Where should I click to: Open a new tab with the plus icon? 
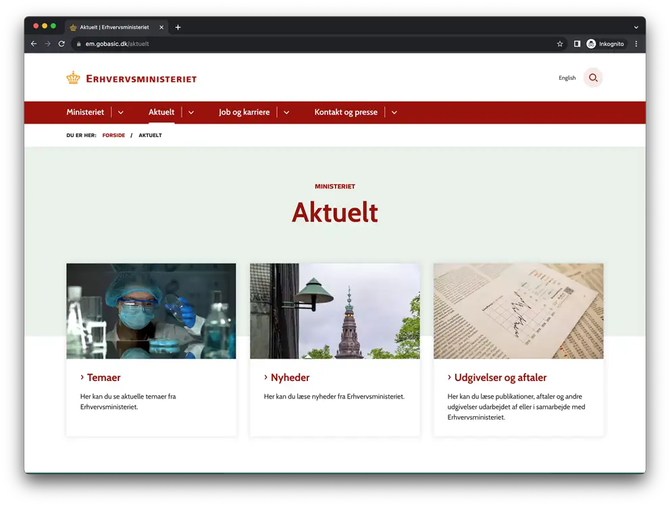[178, 27]
